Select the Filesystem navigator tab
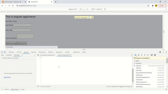This screenshot has width=168, height=94. click(9, 55)
